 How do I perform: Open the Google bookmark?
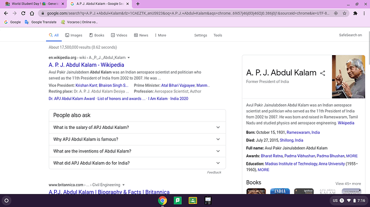[12, 22]
